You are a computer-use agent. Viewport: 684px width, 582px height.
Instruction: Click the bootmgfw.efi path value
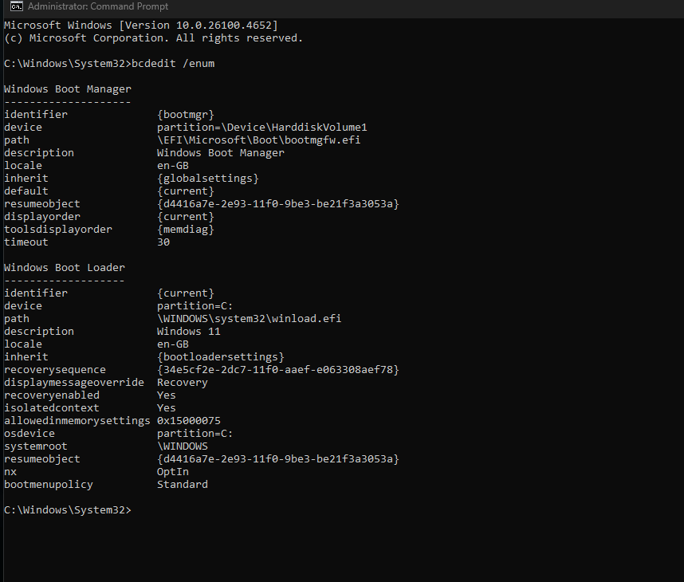pos(249,140)
